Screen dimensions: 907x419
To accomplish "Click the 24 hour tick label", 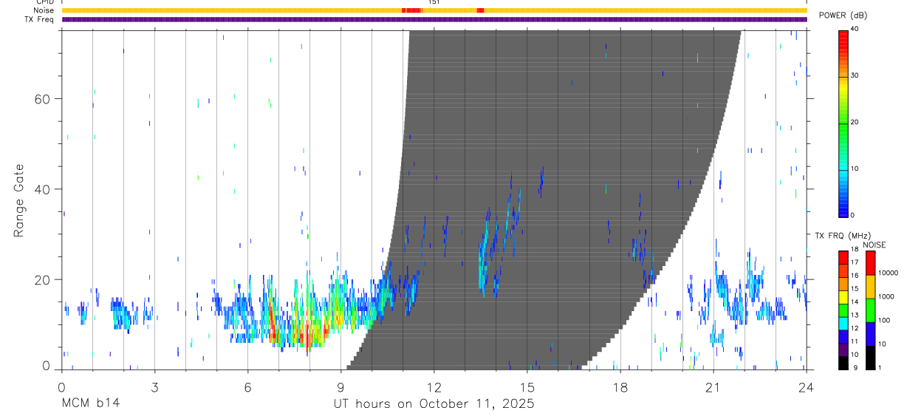I will [x=807, y=387].
